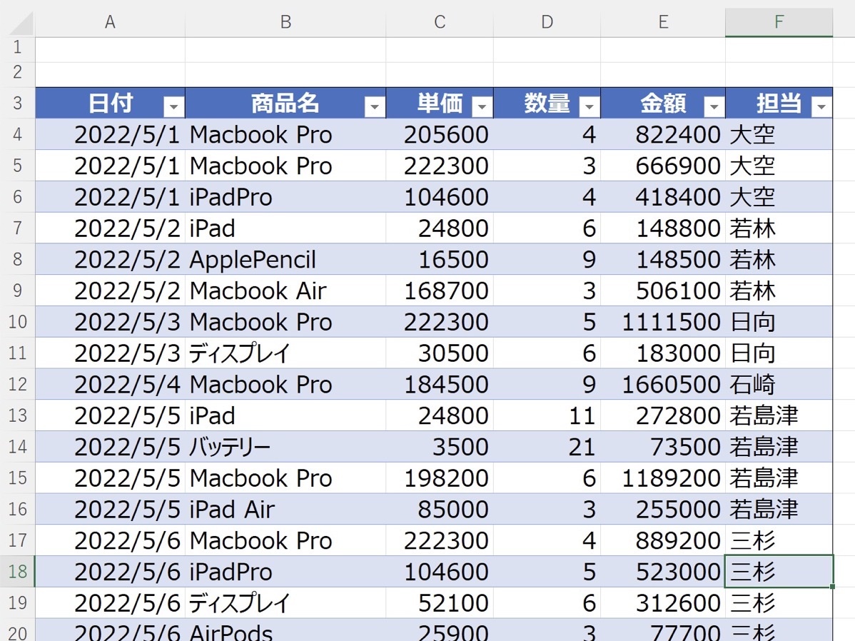Select unit price 52100
Viewport: 855px width, 641px height.
pyautogui.click(x=440, y=603)
